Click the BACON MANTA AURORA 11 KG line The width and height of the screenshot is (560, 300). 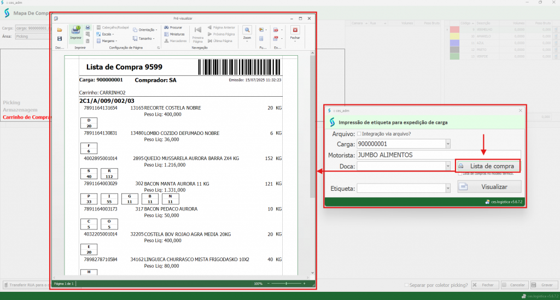(177, 184)
